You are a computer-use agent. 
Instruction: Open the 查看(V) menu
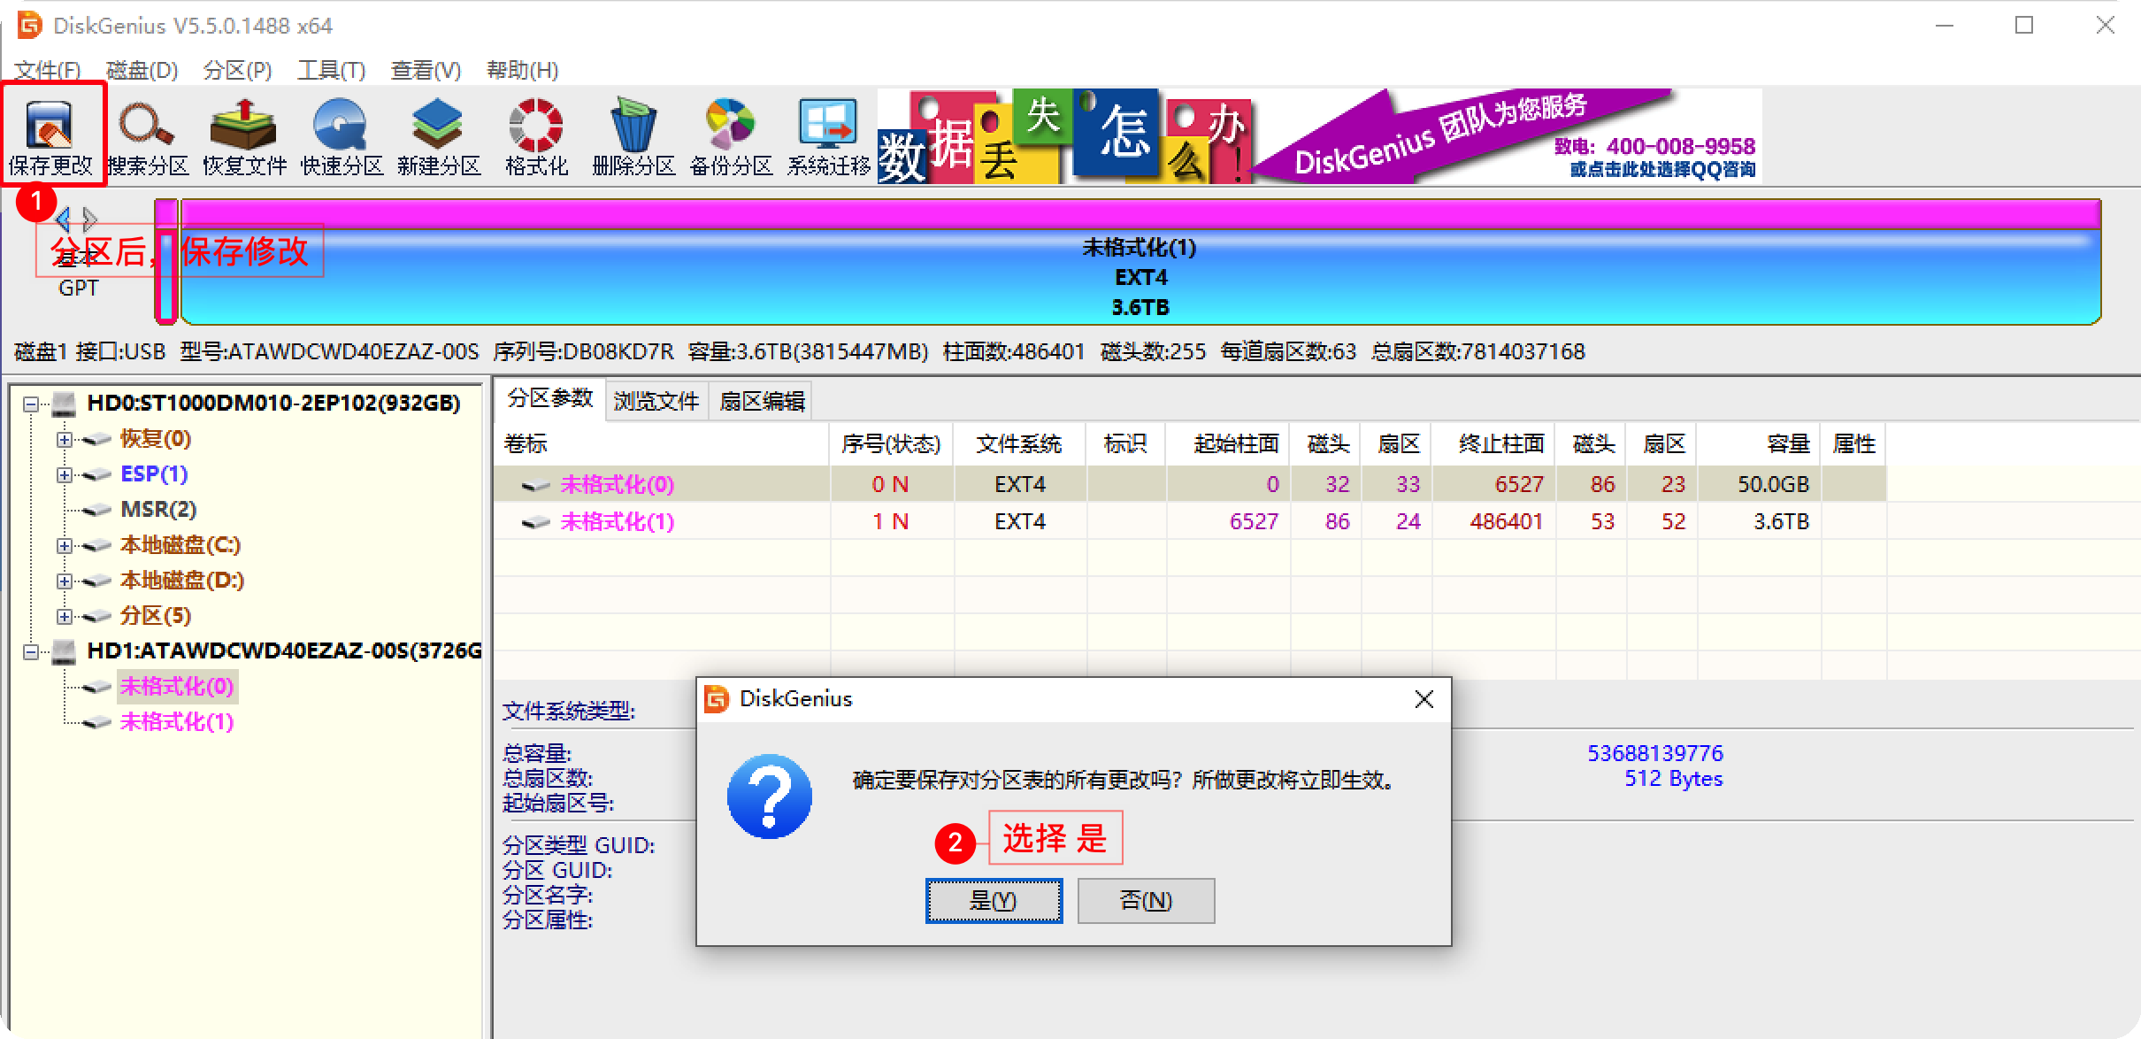click(x=426, y=70)
